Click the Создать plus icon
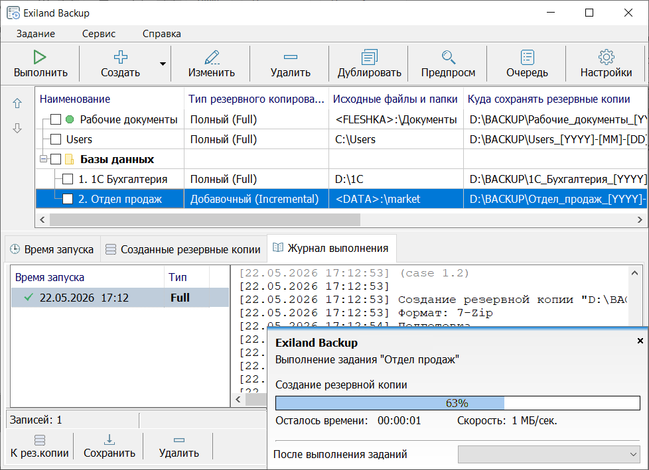 click(x=121, y=57)
